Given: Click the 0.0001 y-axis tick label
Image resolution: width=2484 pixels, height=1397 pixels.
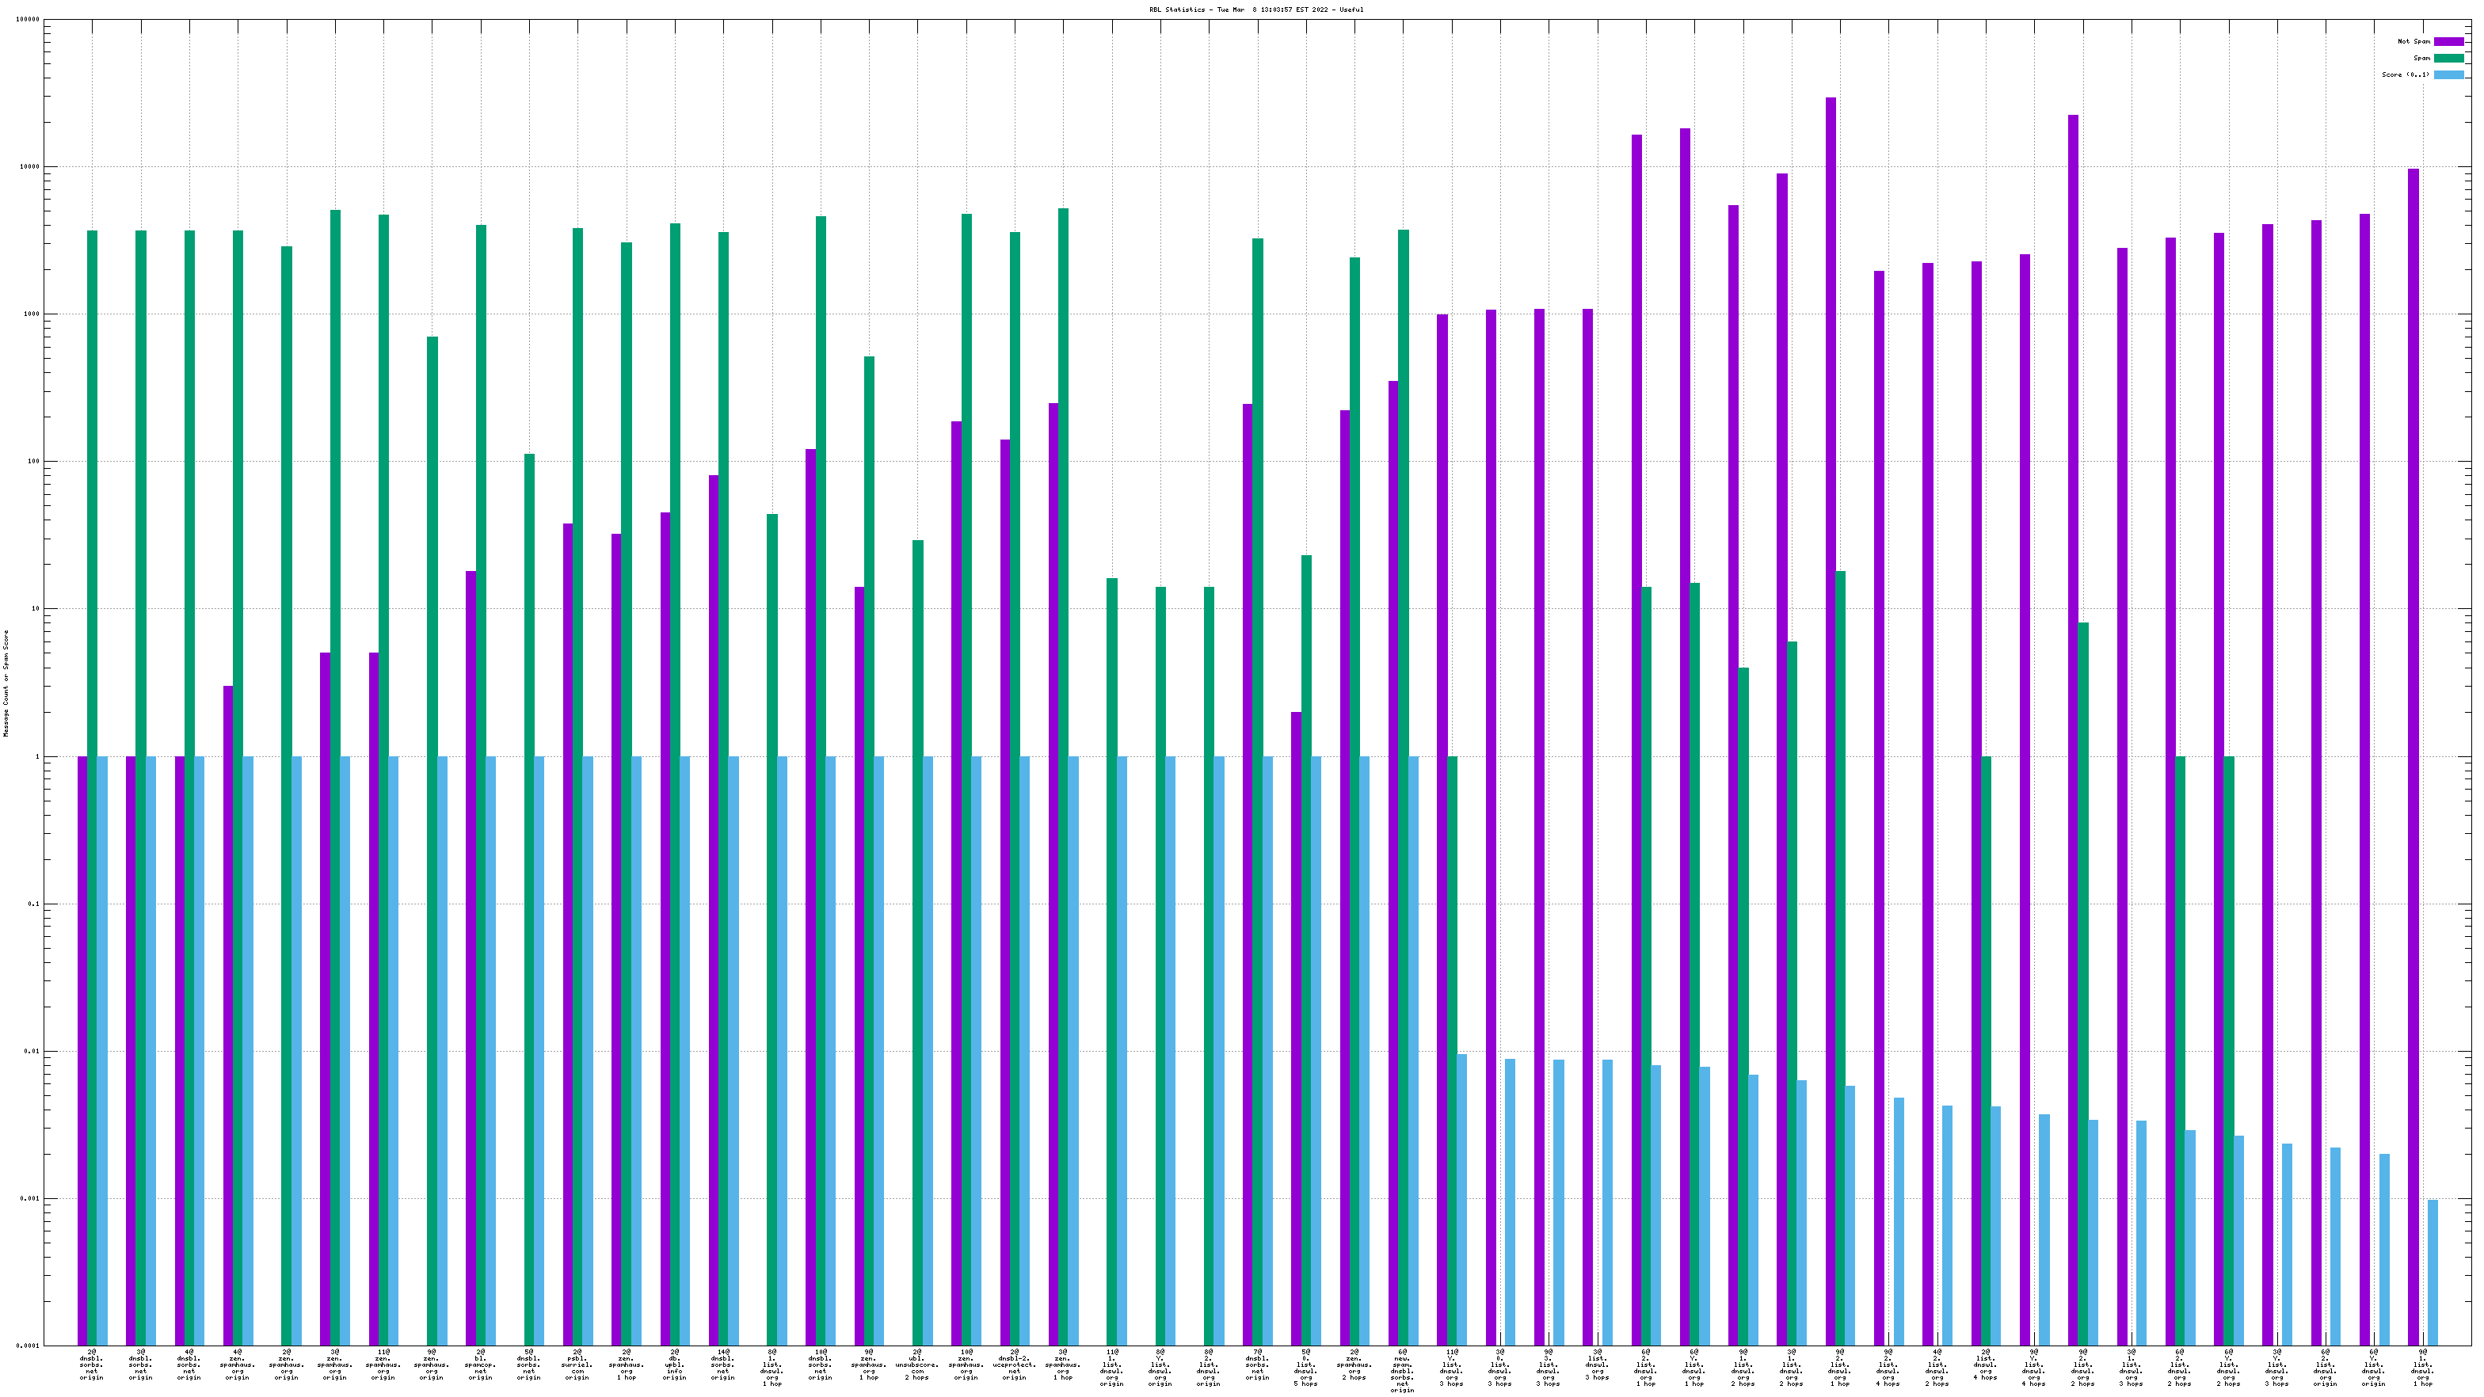Looking at the screenshot, I should [29, 1346].
